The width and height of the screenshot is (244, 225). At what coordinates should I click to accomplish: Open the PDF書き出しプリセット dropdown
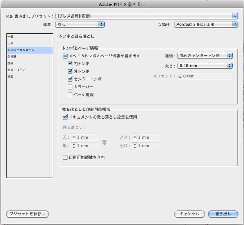point(146,16)
